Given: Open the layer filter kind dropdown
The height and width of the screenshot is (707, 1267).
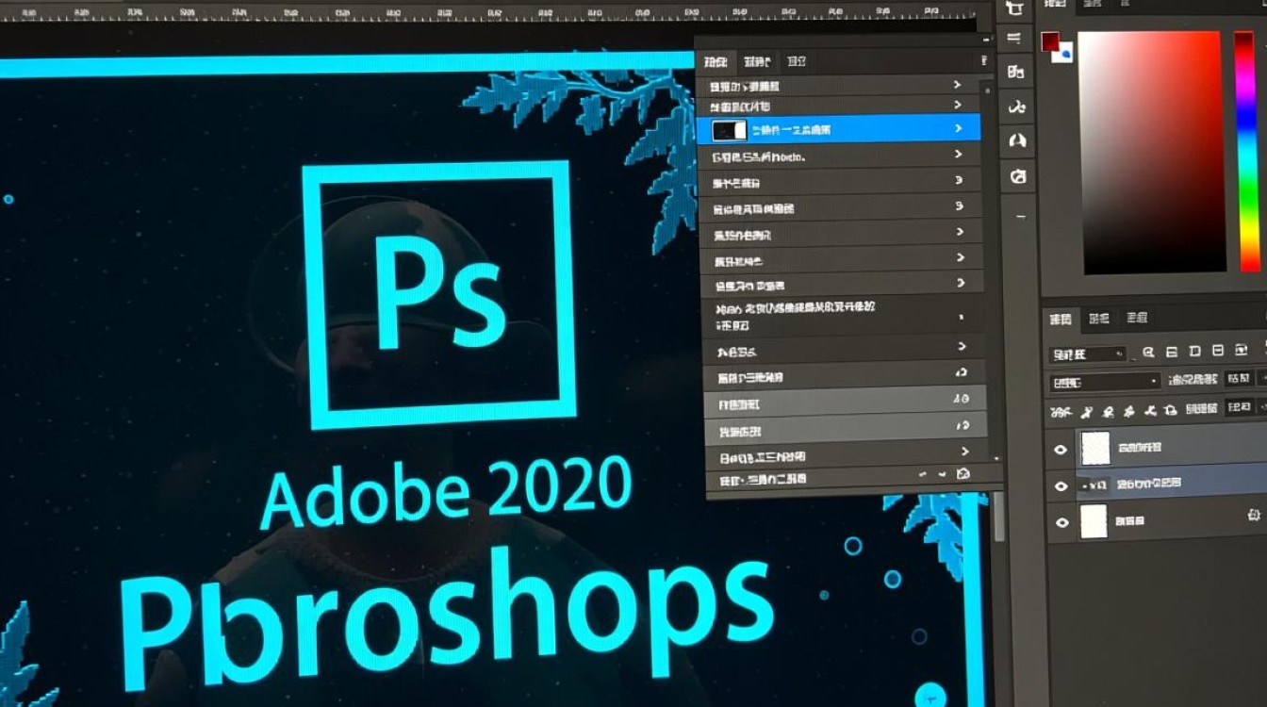Looking at the screenshot, I should pyautogui.click(x=1088, y=353).
